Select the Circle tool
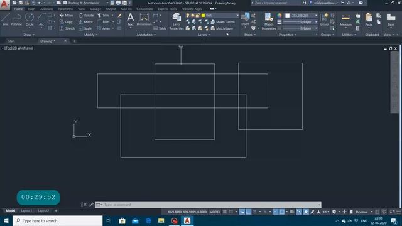The width and height of the screenshot is (402, 226). tap(30, 19)
